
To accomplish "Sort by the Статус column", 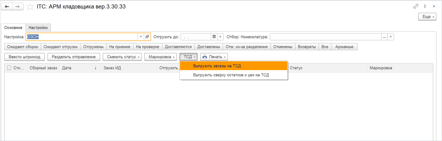I will [327, 68].
